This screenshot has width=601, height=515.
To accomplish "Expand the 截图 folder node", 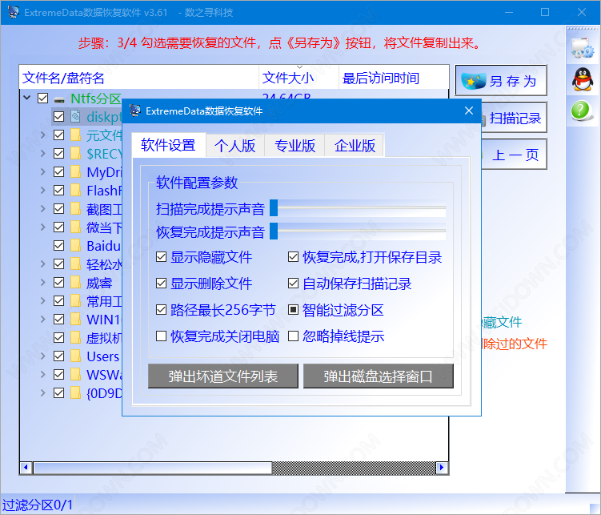I will coord(43,208).
